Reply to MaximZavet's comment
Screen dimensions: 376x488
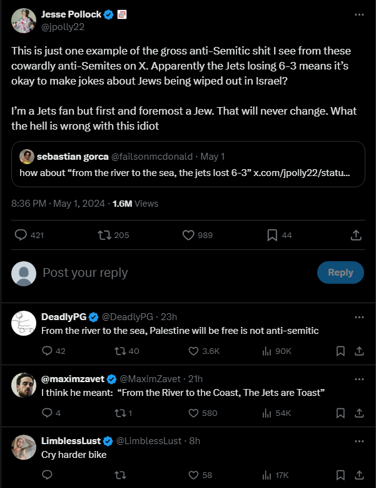47,413
